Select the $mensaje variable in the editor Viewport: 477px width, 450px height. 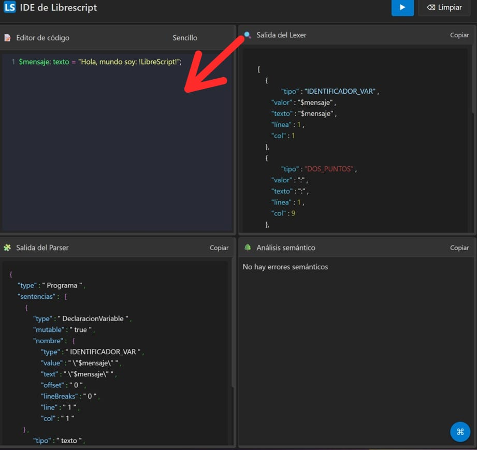click(x=34, y=62)
